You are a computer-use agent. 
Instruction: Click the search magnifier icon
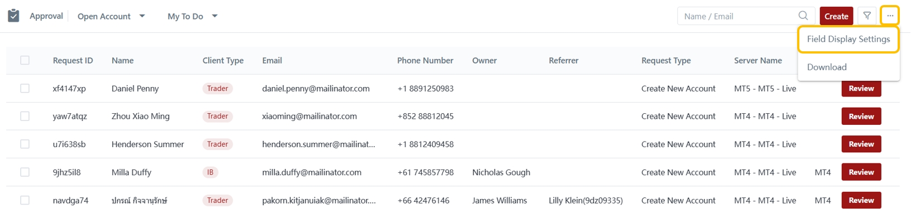[803, 16]
